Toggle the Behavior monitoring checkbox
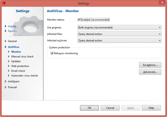 (52, 53)
